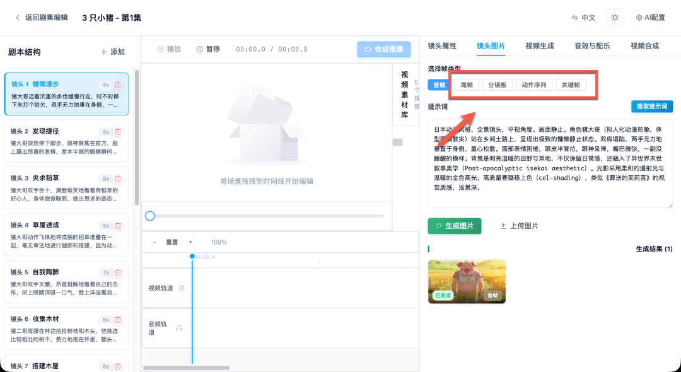Toggle the theme brightness icon in top bar

[x=615, y=18]
